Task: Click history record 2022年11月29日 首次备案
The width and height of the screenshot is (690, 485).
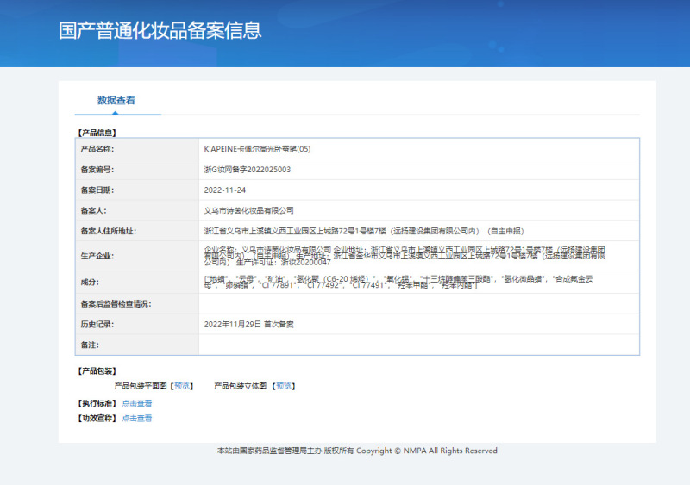Action: point(249,324)
